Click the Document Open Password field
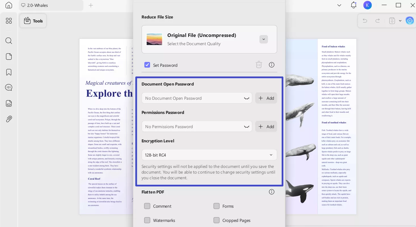Viewport: 416px width, 227px height. tap(197, 98)
